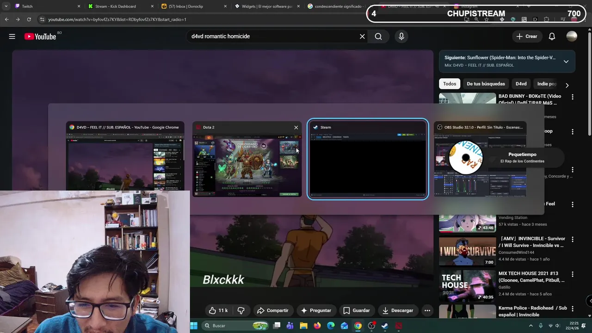Open the volume control in system tray
Viewport: 592px width, 333px height.
pyautogui.click(x=557, y=326)
